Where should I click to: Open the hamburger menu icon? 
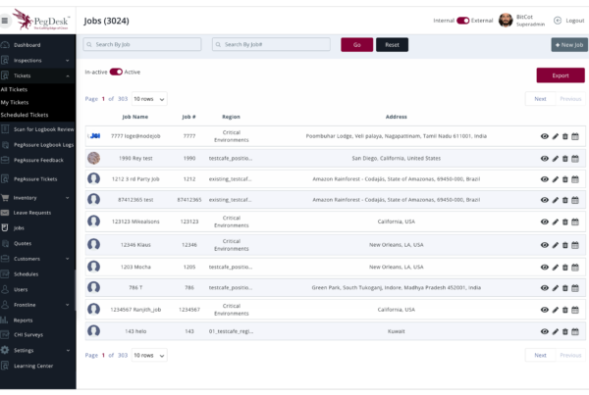pos(5,21)
